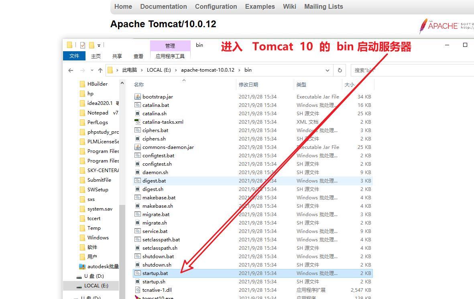Image resolution: width=474 pixels, height=299 pixels.
Task: Select the configtest.sh file name
Action: [x=157, y=164]
